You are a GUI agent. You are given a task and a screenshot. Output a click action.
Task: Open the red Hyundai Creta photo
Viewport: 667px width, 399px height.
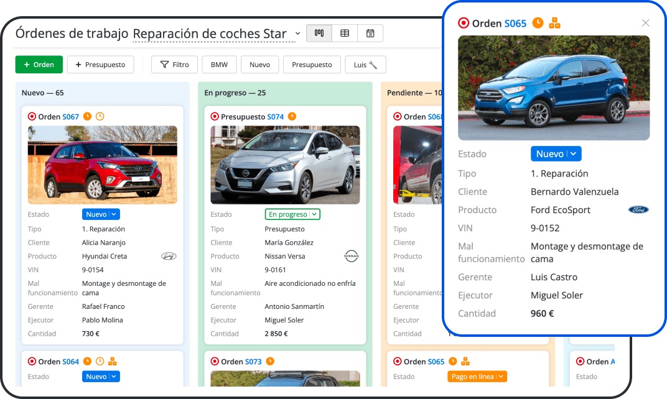pyautogui.click(x=103, y=165)
